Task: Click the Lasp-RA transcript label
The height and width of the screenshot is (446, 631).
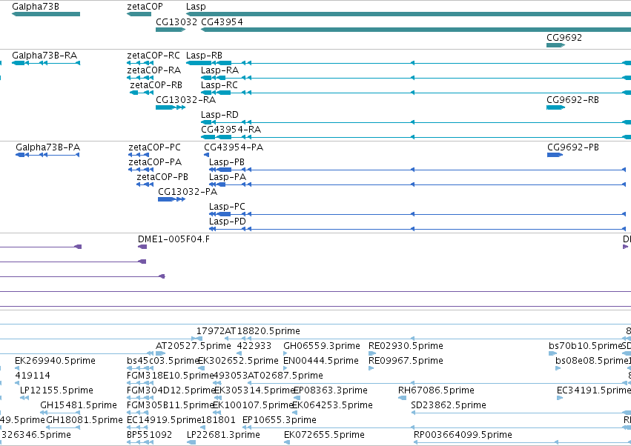Action: tap(219, 70)
